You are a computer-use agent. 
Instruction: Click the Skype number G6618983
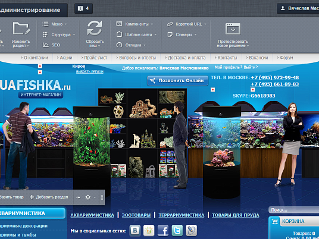pyautogui.click(x=263, y=96)
